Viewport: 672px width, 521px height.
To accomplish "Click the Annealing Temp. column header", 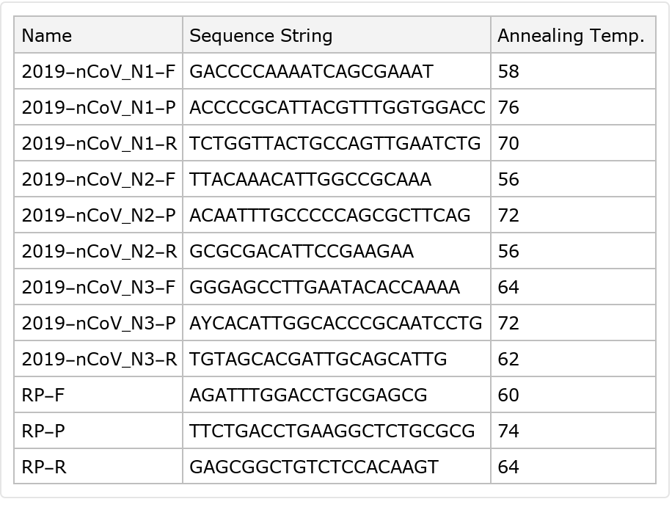I will [570, 35].
